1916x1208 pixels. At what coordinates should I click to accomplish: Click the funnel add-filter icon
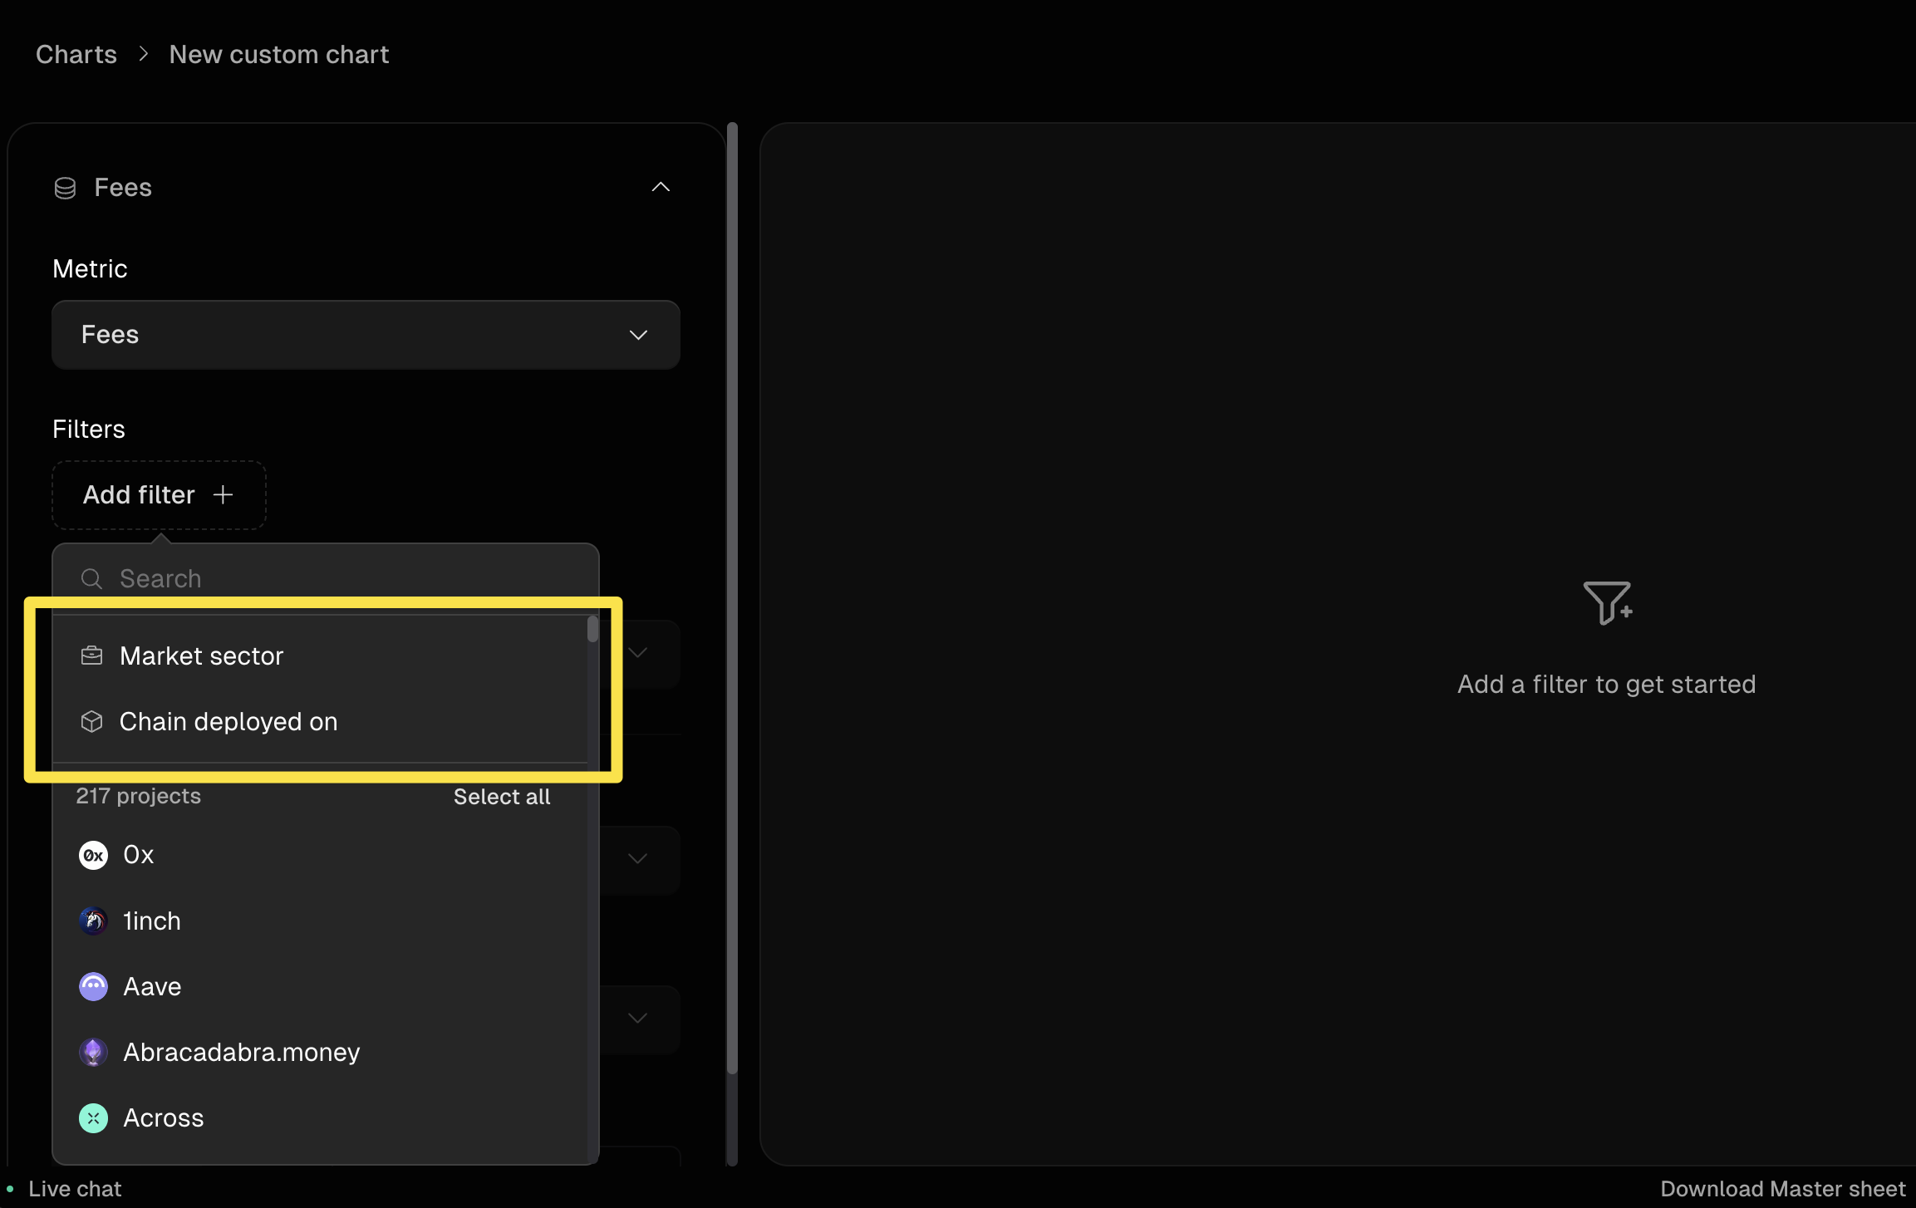(1606, 602)
